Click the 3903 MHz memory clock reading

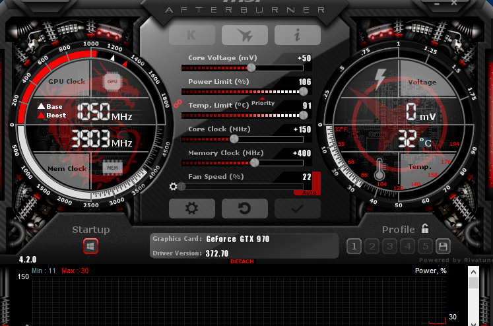point(102,139)
